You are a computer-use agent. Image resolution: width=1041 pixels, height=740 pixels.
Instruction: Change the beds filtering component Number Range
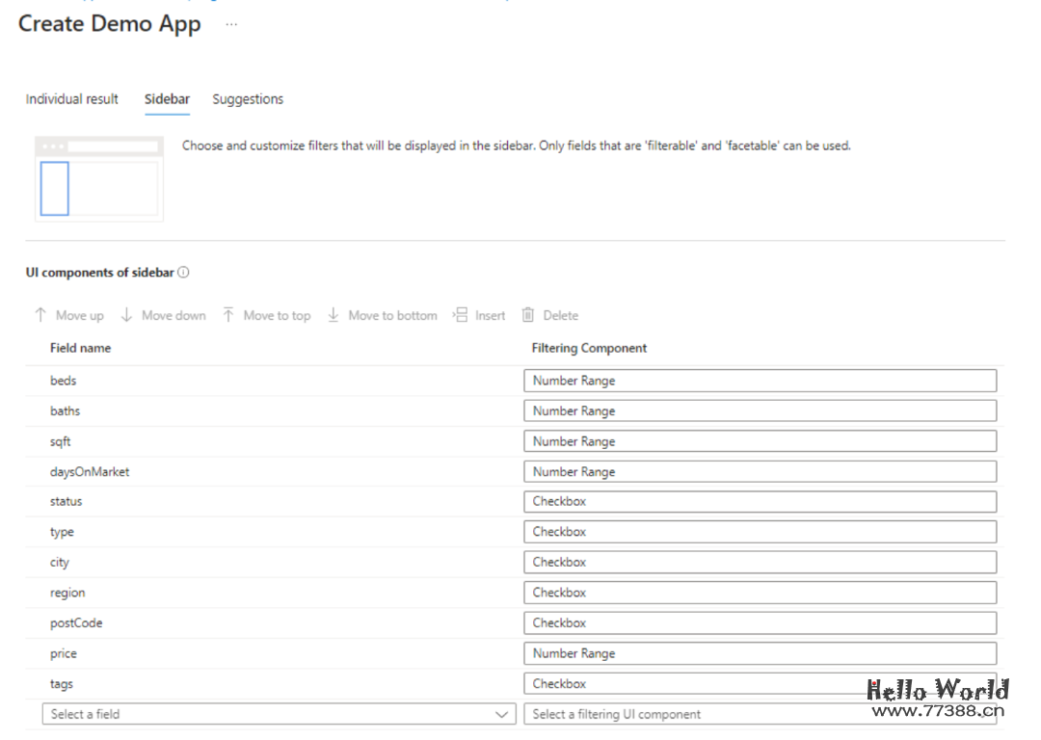(x=760, y=381)
